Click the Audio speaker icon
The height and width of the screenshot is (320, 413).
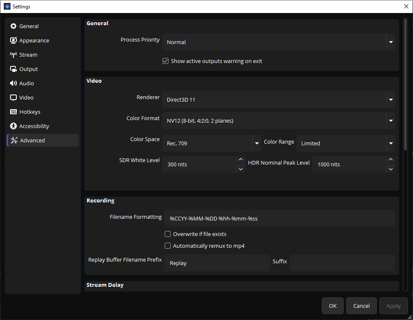13,83
